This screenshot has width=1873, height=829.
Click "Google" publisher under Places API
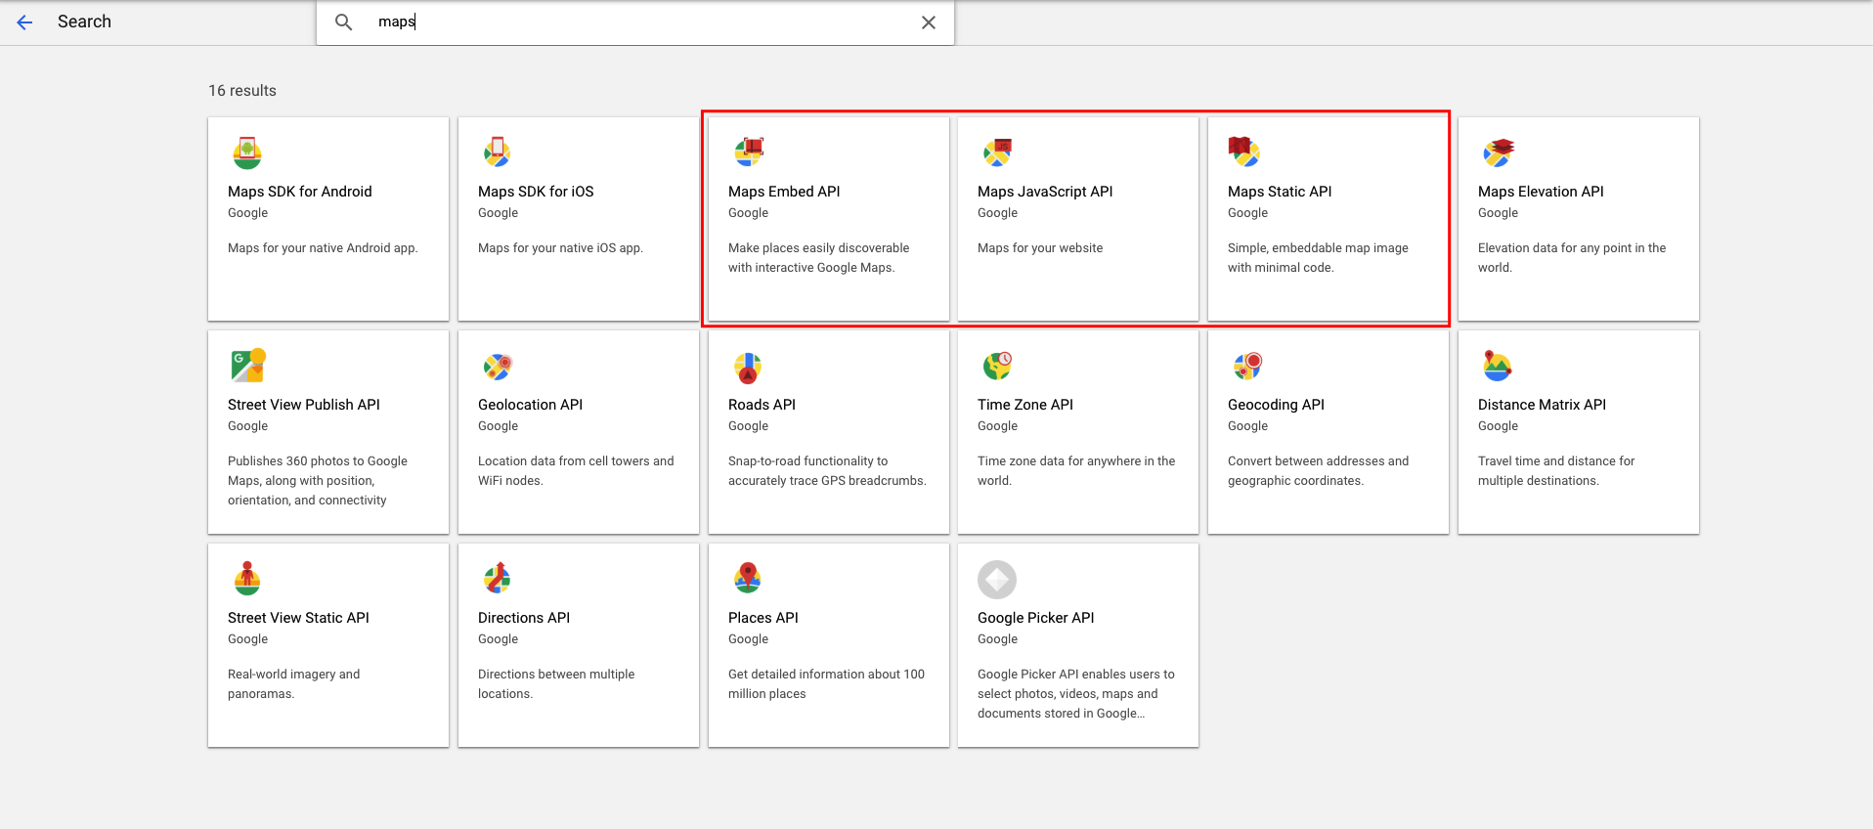click(x=748, y=639)
